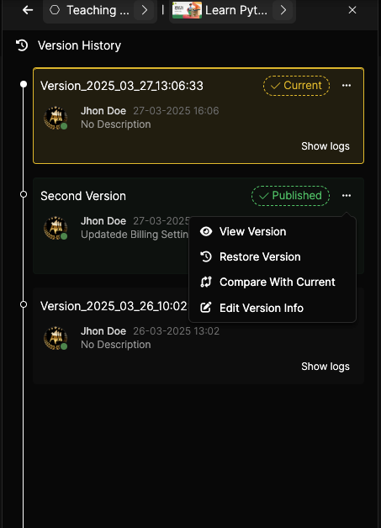Expand chevron next to Learn Pyt... breadcrumb
This screenshot has height=528, width=381.
283,10
